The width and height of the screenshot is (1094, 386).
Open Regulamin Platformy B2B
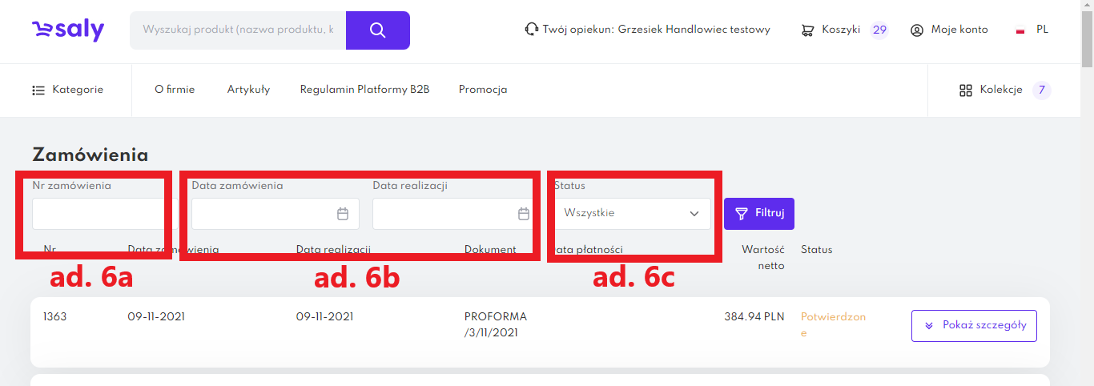pos(364,90)
